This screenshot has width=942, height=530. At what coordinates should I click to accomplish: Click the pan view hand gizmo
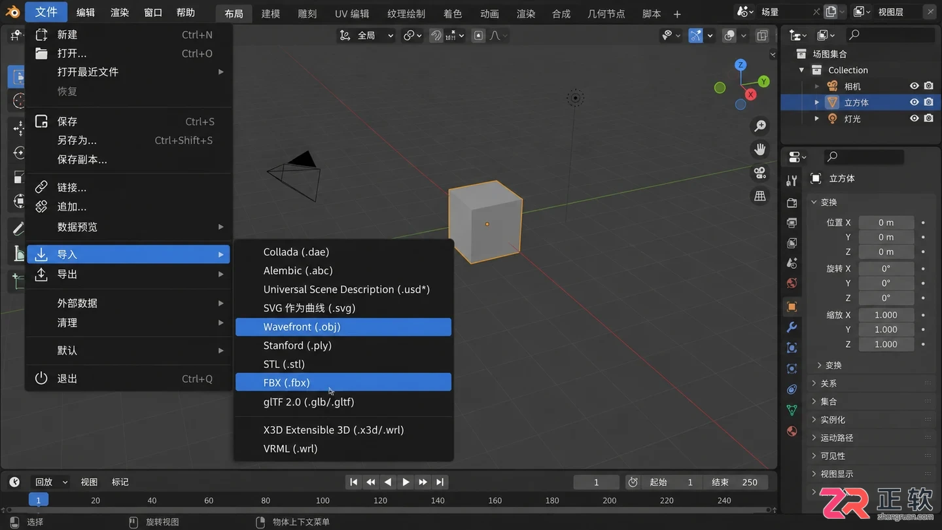pyautogui.click(x=760, y=149)
